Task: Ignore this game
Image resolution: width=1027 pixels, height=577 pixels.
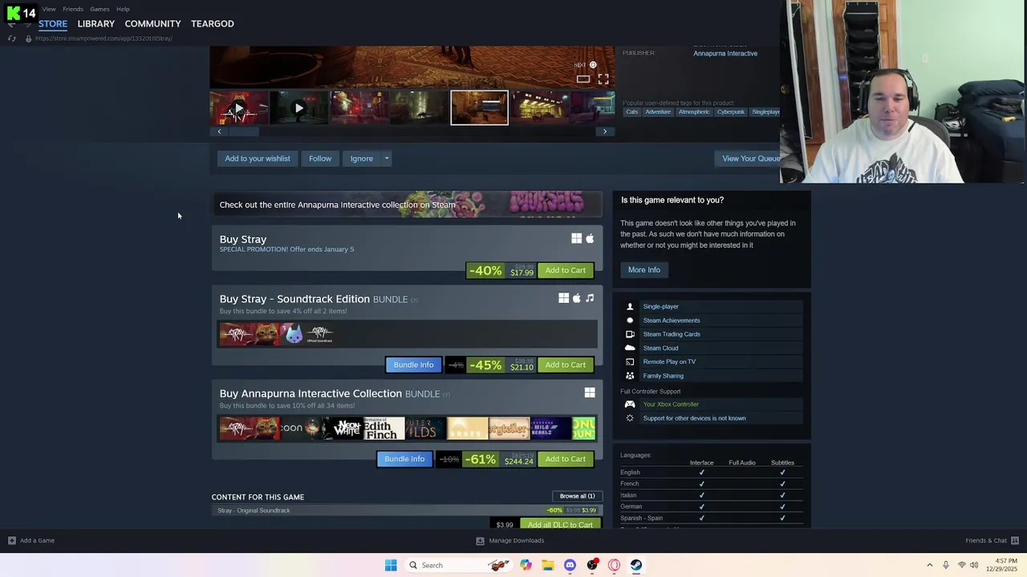Action: [362, 159]
